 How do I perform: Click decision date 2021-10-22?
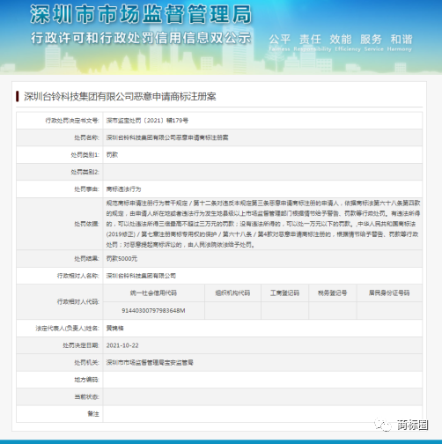[122, 345]
